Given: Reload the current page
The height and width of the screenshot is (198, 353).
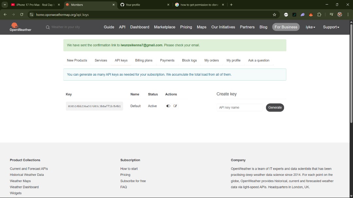Looking at the screenshot, I should click(22, 15).
